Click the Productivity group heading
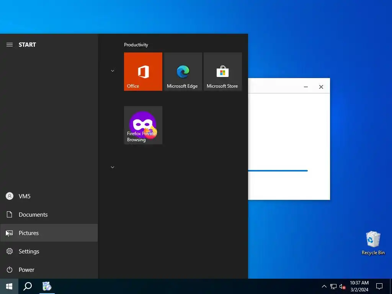This screenshot has width=392, height=294. [x=136, y=45]
